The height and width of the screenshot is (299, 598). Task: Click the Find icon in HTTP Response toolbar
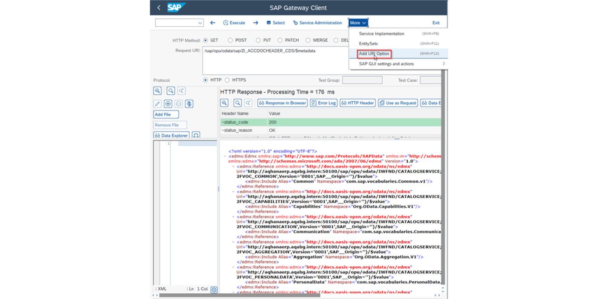(237, 103)
